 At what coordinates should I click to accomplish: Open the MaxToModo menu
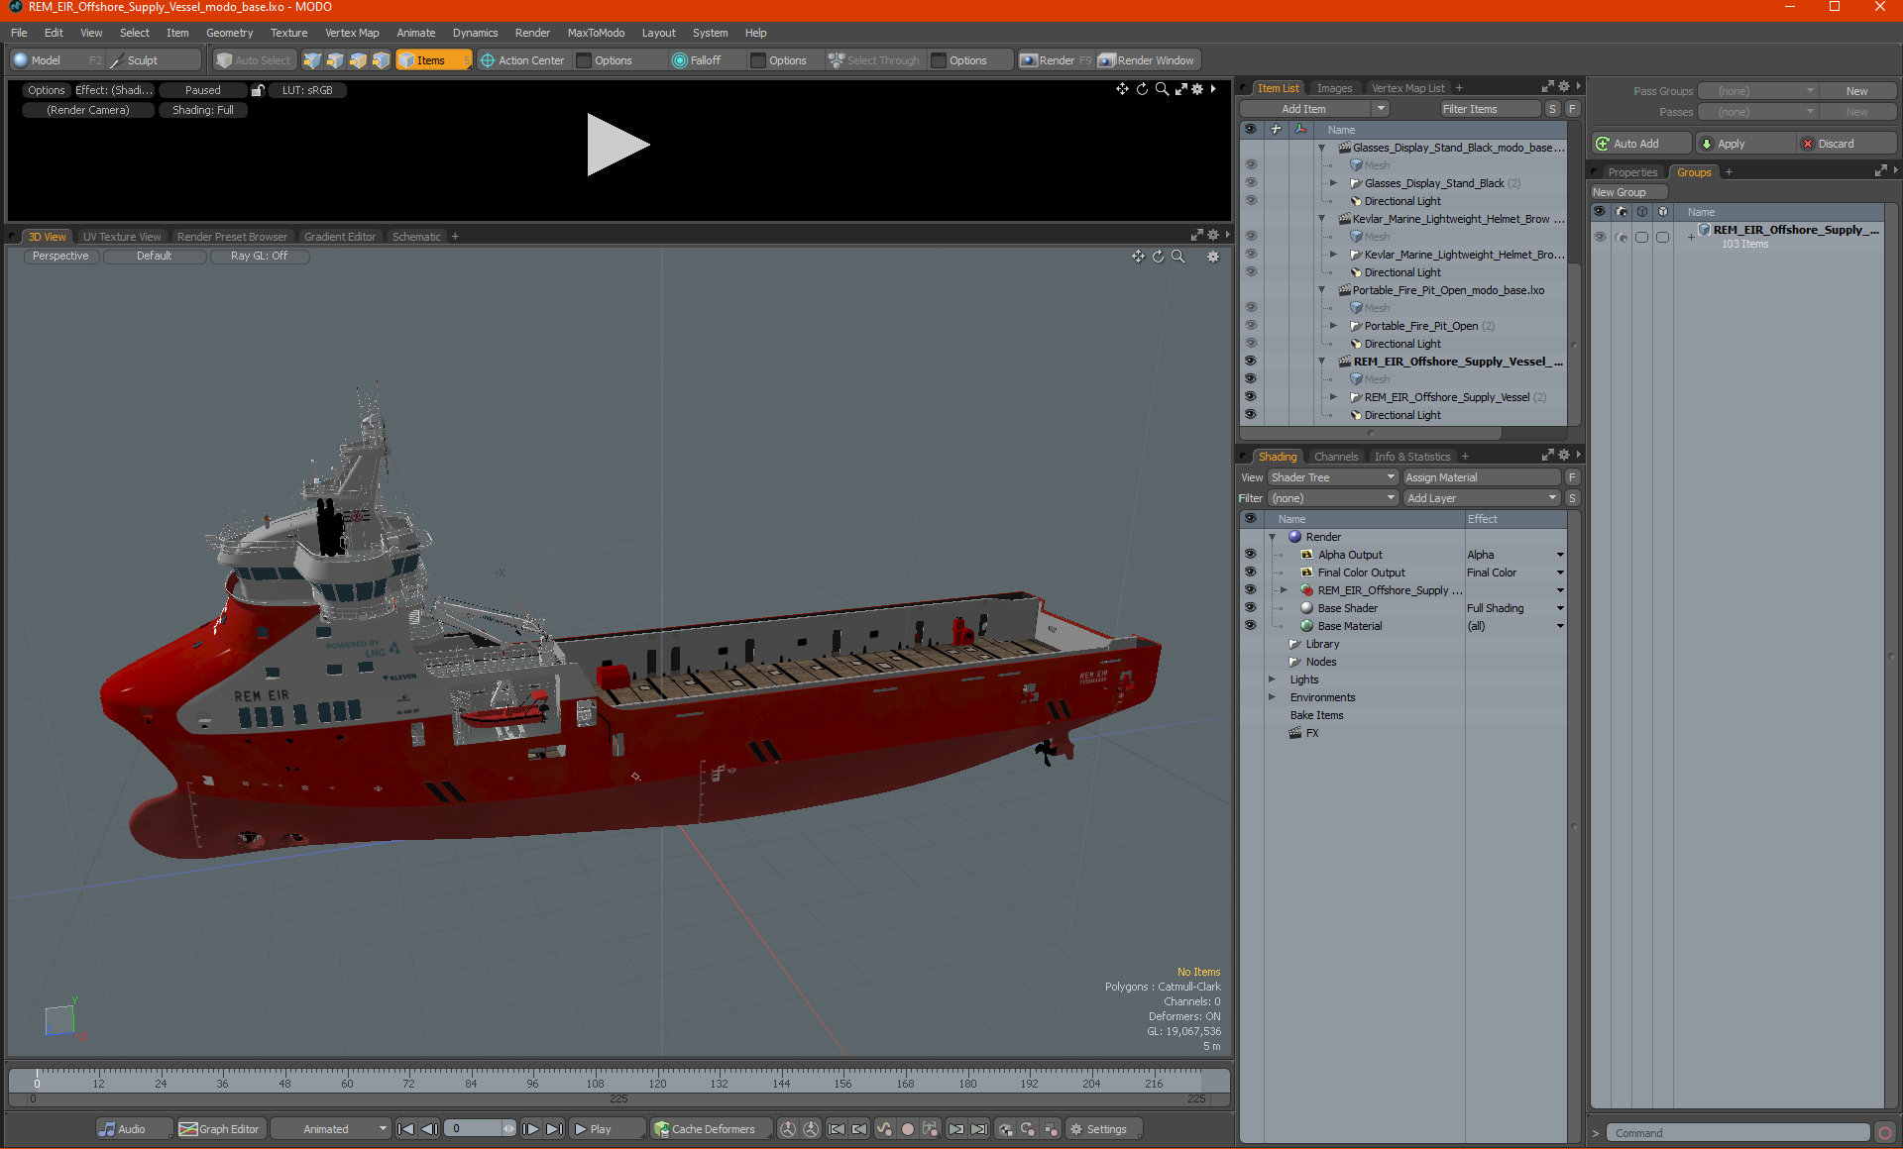[596, 33]
